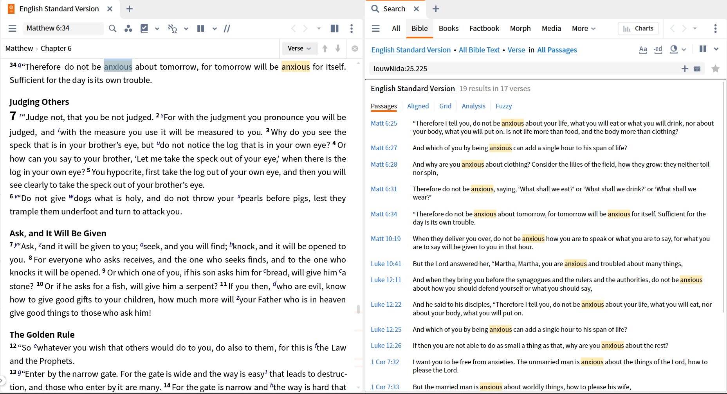This screenshot has height=394, width=727.
Task: Expand the highlighting options dropdown arrow
Action: [x=684, y=49]
